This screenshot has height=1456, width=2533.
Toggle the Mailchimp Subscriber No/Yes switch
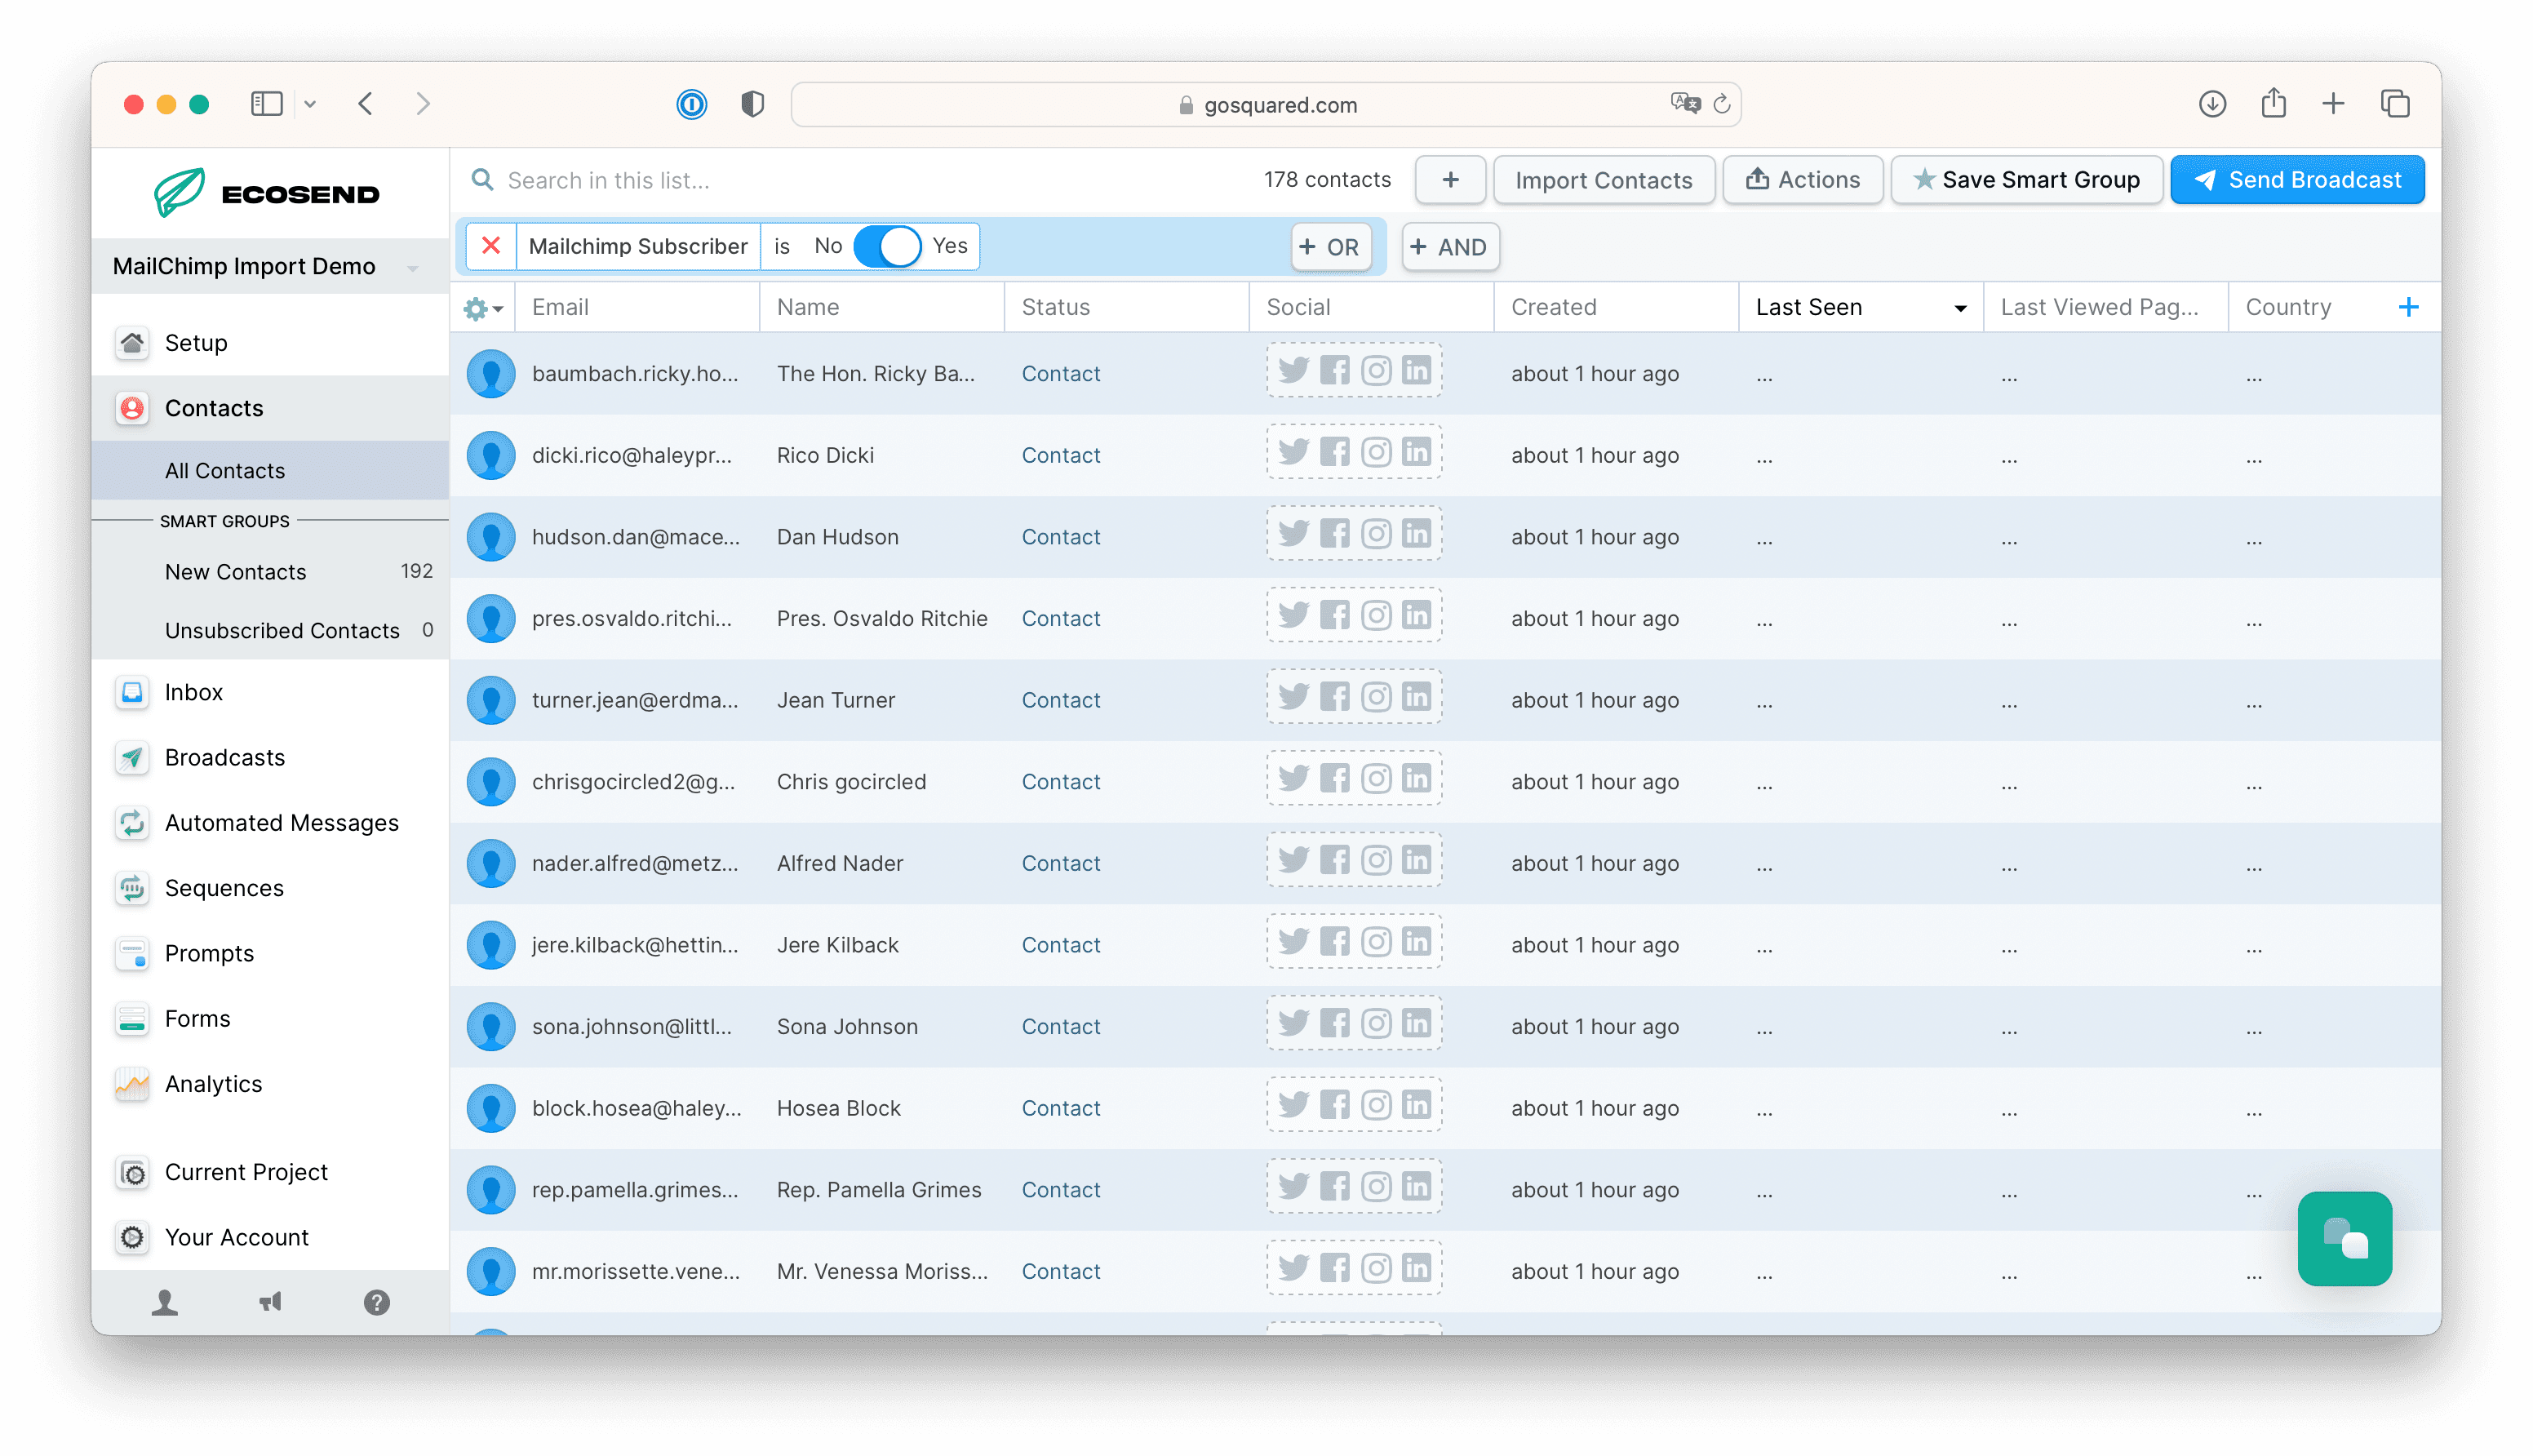888,246
